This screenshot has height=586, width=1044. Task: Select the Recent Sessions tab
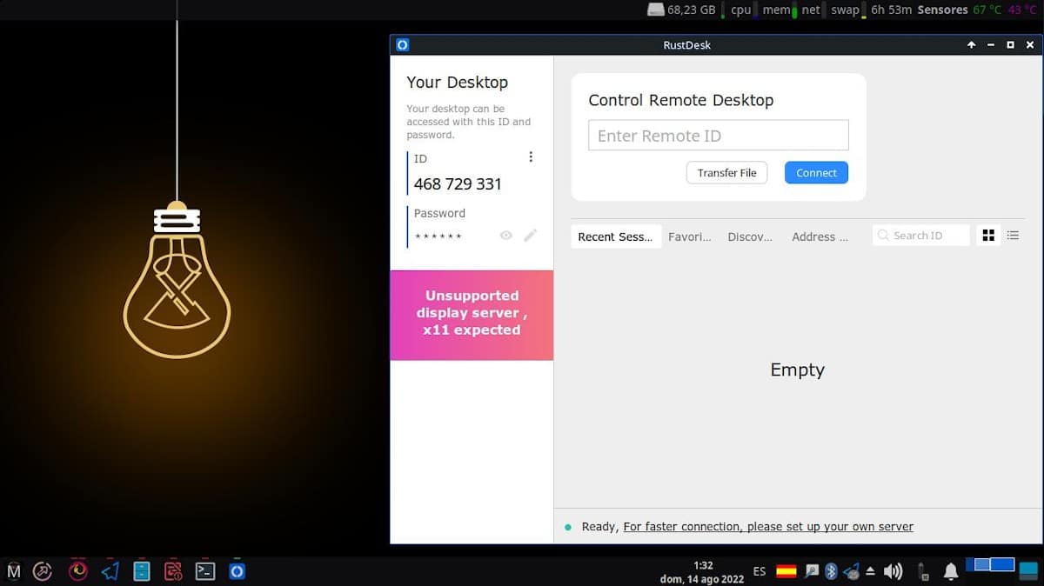(615, 236)
